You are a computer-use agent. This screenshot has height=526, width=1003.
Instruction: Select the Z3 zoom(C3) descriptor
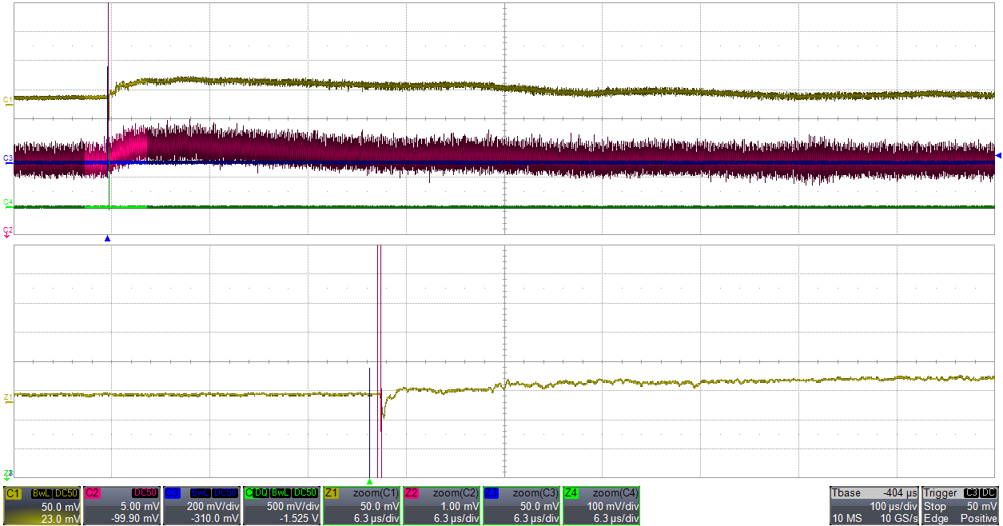(521, 506)
